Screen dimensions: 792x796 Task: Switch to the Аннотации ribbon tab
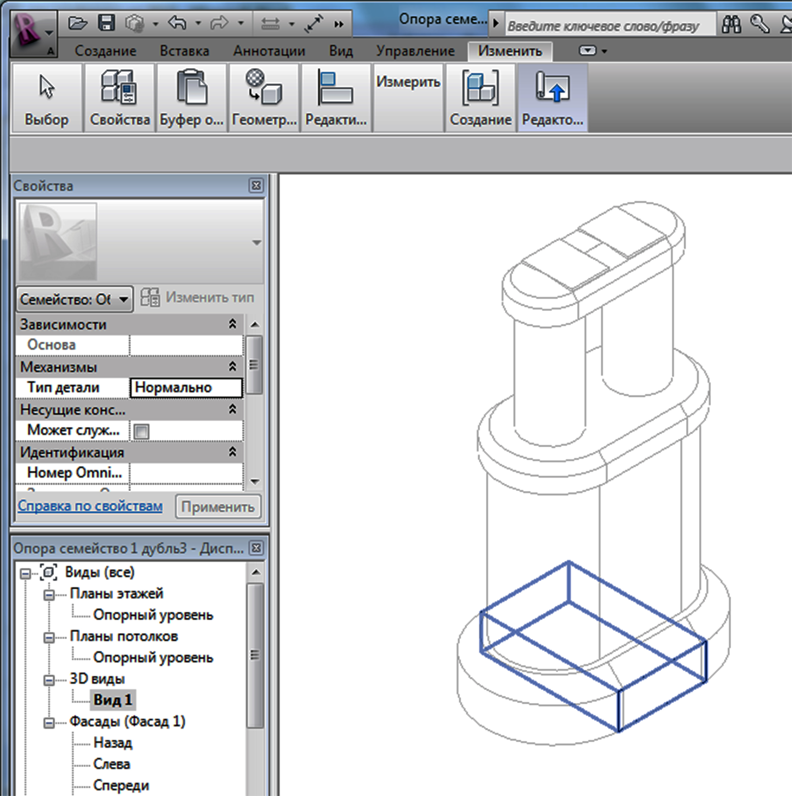[x=269, y=51]
